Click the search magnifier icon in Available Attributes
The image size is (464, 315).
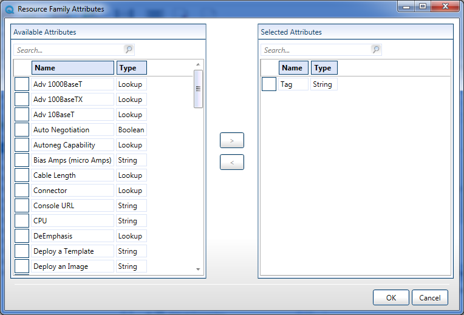click(129, 50)
